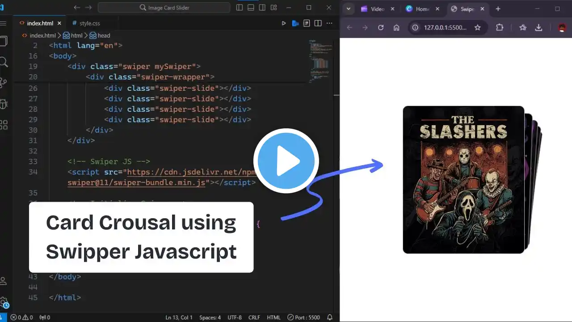Viewport: 572px width, 322px height.
Task: Open the Accounts menu in VS Code
Action: (x=4, y=281)
